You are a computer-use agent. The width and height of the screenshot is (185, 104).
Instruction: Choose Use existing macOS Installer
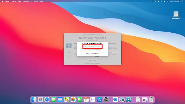pyautogui.click(x=92, y=50)
